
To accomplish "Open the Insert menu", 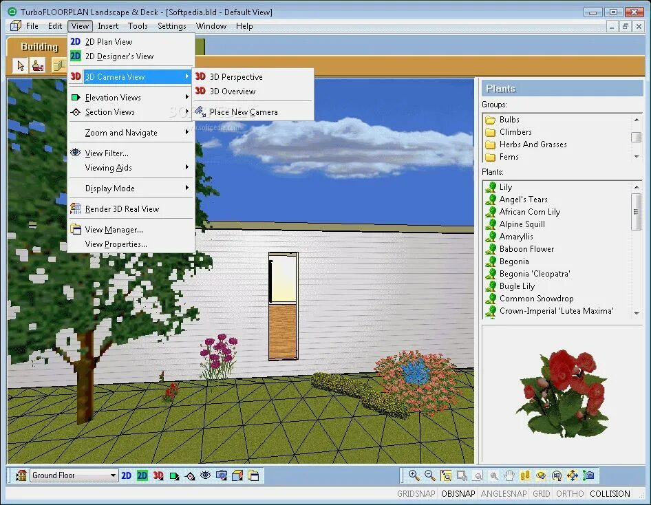I will (x=108, y=26).
